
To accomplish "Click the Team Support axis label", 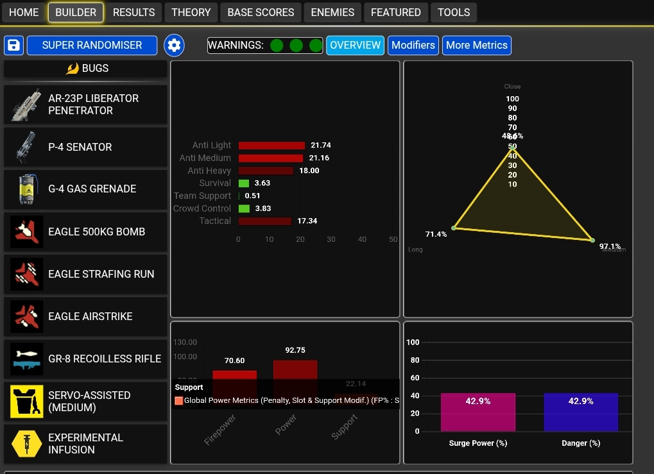I will click(x=202, y=196).
